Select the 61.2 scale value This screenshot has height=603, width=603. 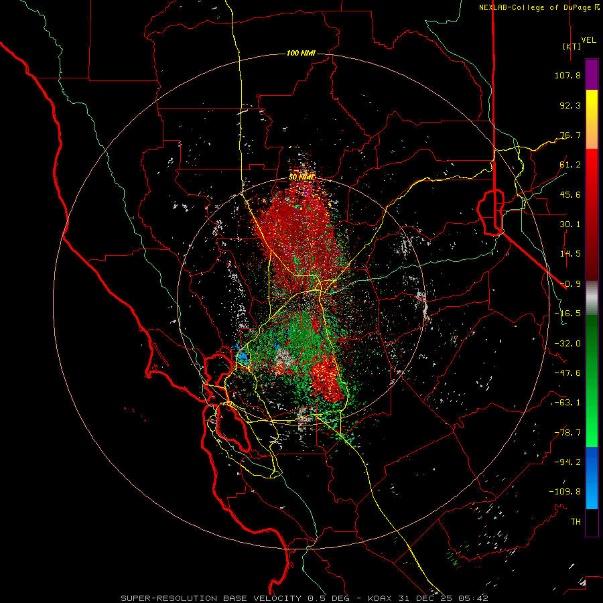click(x=570, y=165)
